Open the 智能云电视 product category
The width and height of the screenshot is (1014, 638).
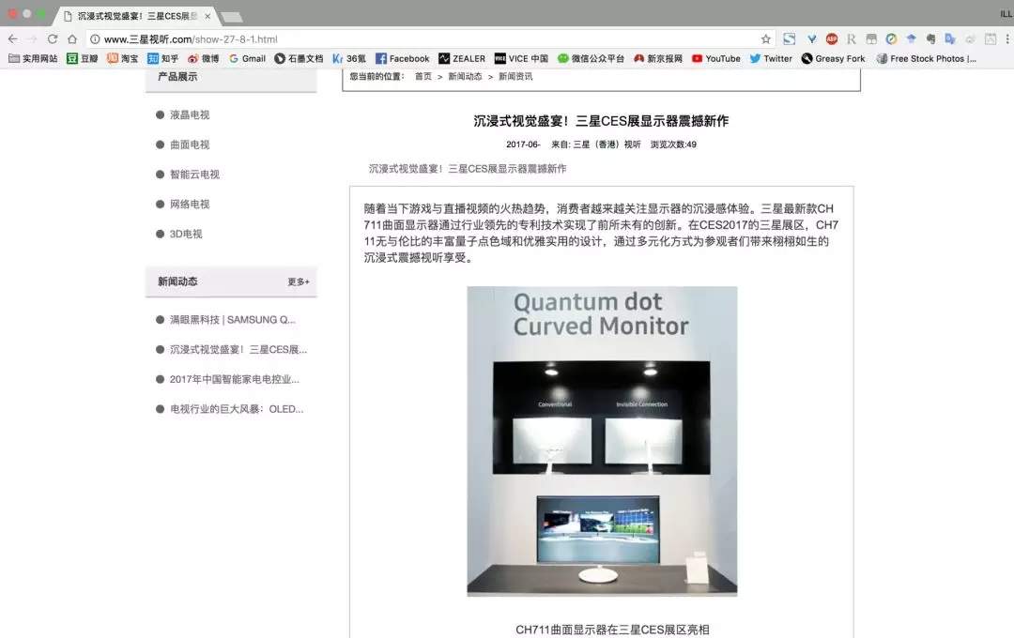tap(194, 175)
